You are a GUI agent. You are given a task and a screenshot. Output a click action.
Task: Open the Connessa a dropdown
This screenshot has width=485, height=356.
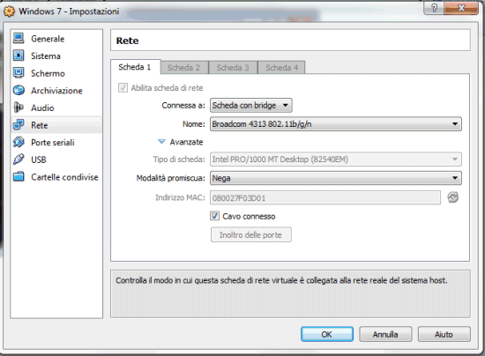tap(250, 106)
